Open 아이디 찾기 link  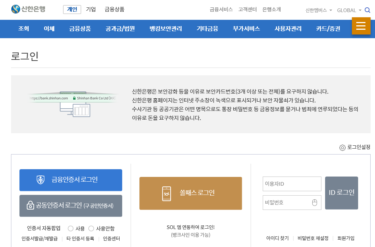[x=277, y=238]
